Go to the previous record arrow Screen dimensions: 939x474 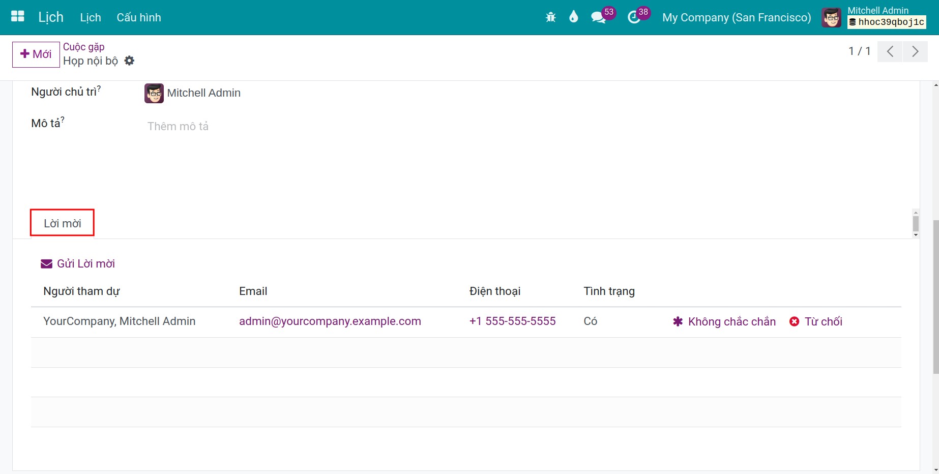[x=890, y=51]
